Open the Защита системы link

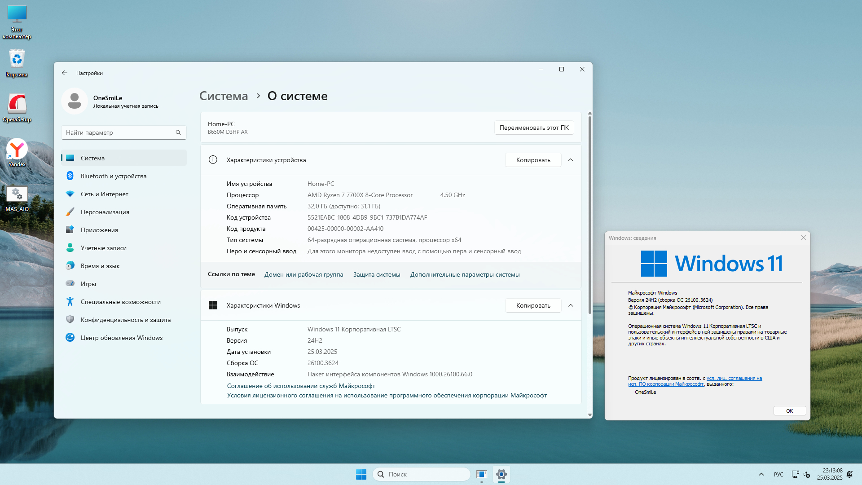tap(376, 274)
